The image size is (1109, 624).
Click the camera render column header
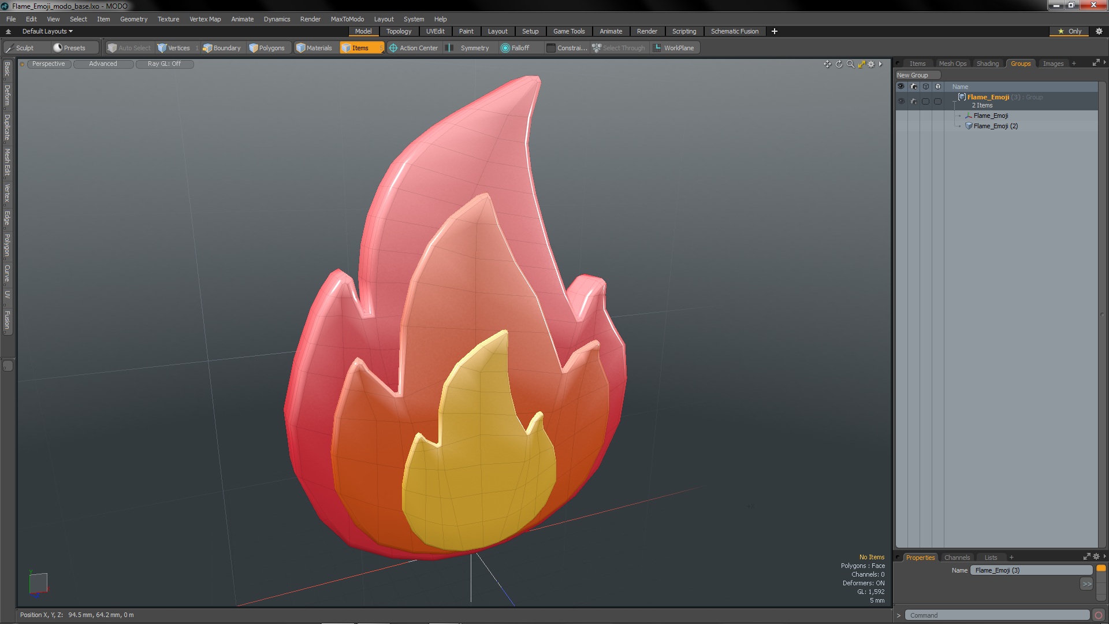[913, 87]
